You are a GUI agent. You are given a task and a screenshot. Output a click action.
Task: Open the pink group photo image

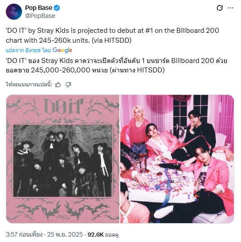177,159
